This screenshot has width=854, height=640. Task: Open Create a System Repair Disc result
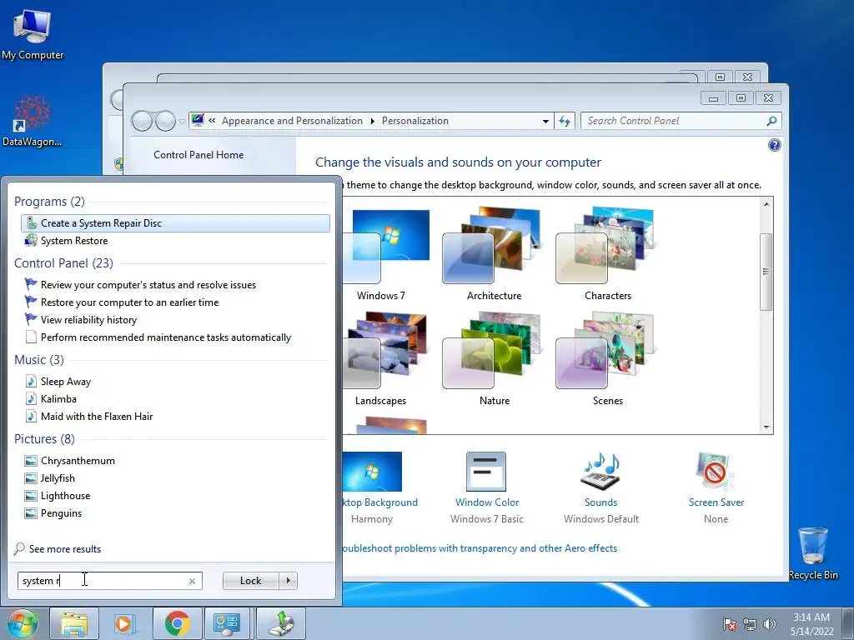(x=175, y=223)
